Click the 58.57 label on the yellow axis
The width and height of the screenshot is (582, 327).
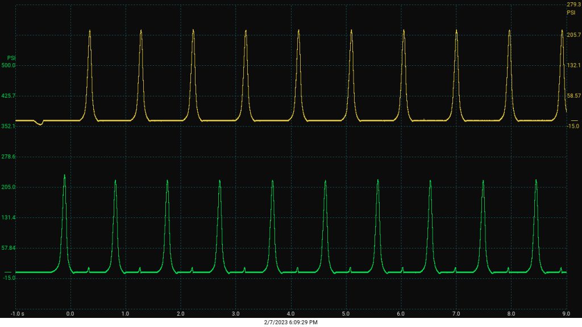pos(574,95)
